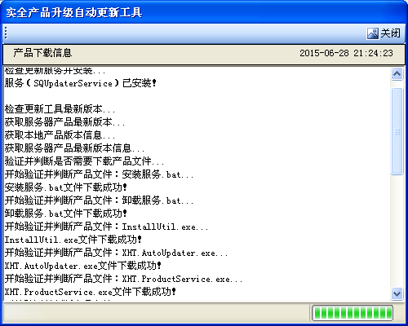Select the XHT.ProductService.exe文件下载成功 log line
This screenshot has width=408, height=326.
click(x=91, y=292)
